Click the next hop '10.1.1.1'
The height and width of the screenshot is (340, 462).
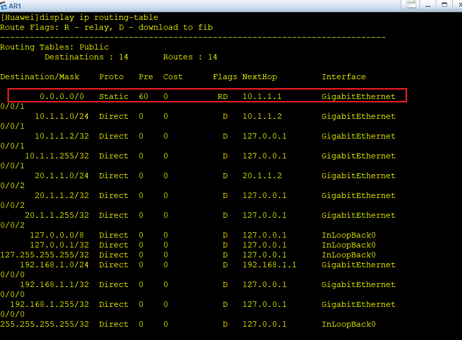coord(262,97)
